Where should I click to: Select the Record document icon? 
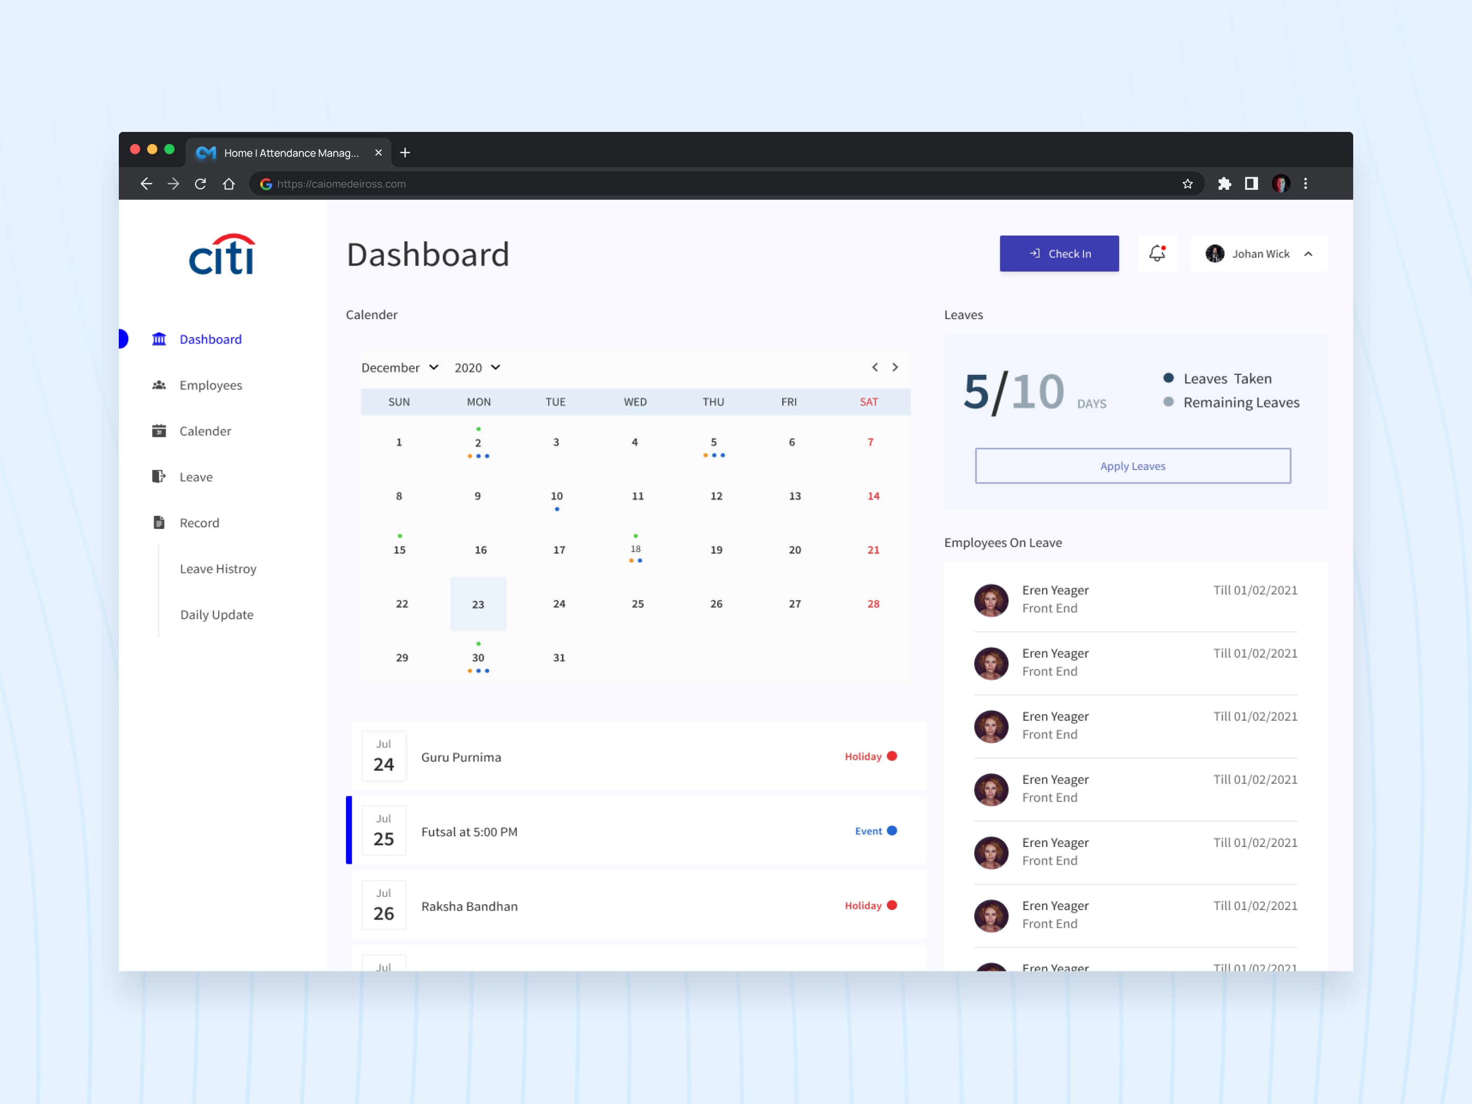[x=159, y=523]
